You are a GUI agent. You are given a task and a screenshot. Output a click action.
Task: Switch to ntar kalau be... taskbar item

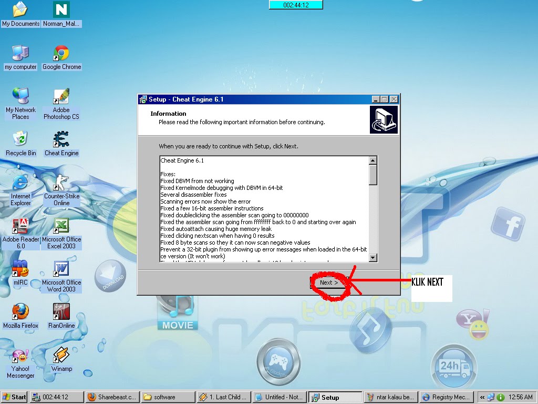(391, 397)
